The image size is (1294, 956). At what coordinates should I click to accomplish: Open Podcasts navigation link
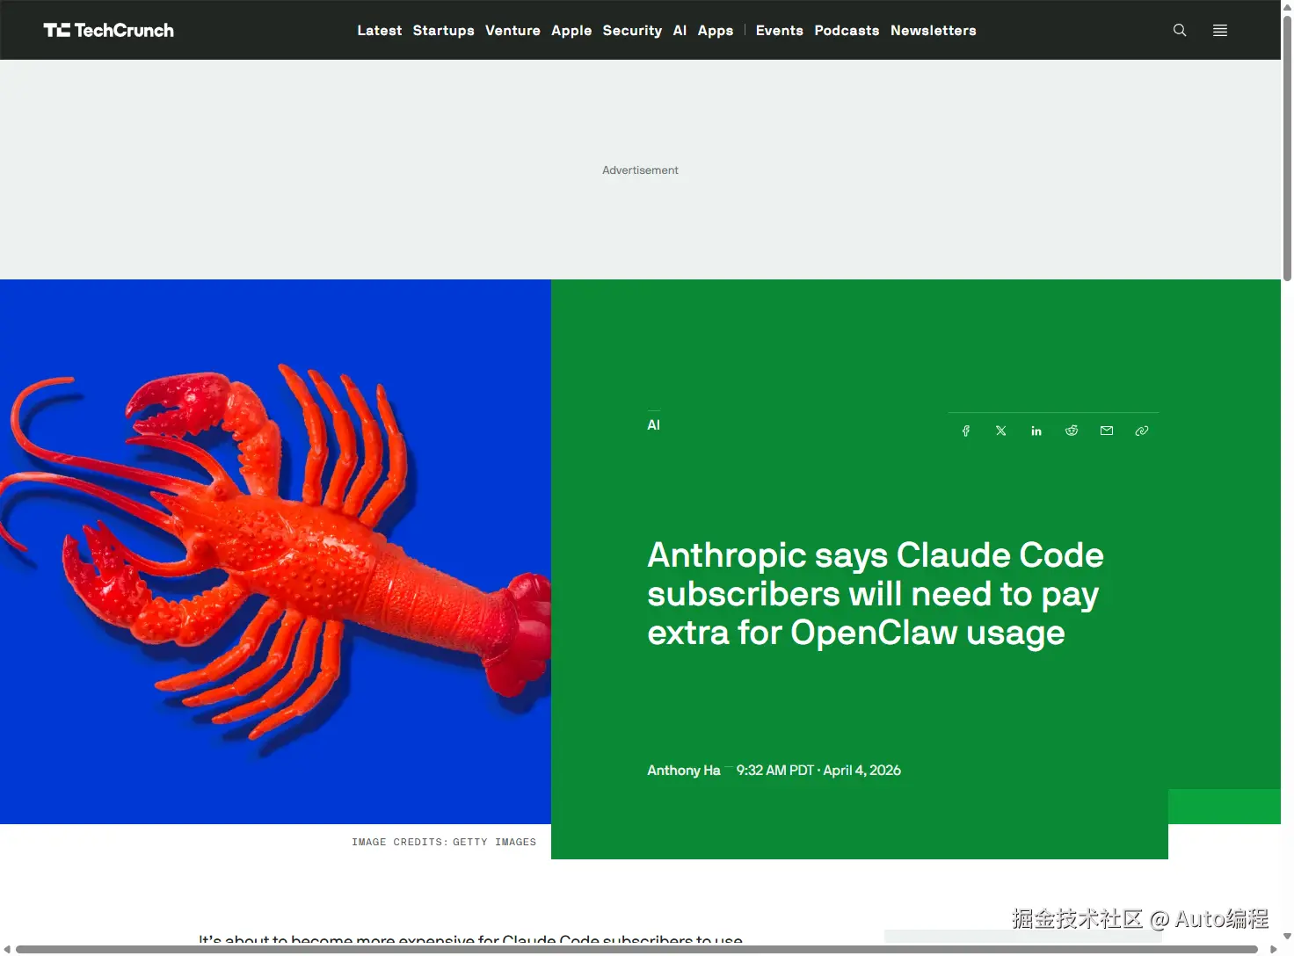tap(847, 30)
